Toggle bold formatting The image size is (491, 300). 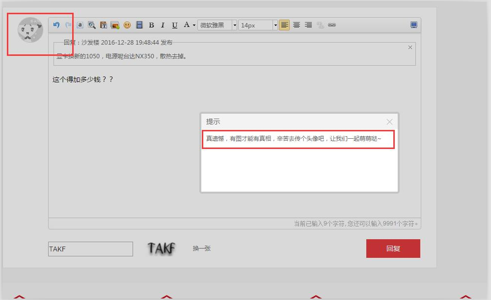(x=151, y=25)
